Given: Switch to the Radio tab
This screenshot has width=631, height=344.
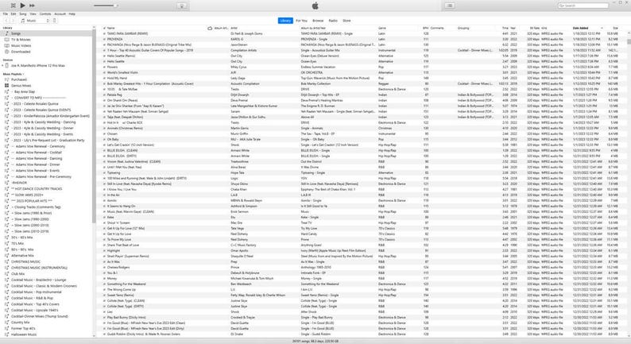Looking at the screenshot, I should click(333, 21).
